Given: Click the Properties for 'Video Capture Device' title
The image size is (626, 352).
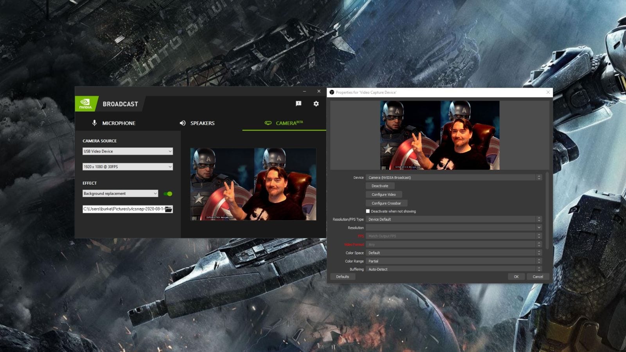Looking at the screenshot, I should pos(366,93).
